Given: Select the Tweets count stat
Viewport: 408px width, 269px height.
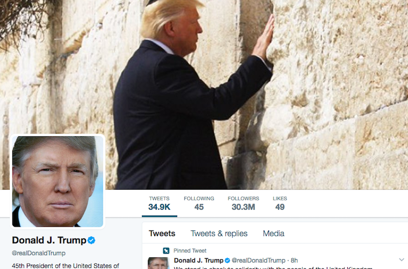Looking at the screenshot, I should [x=159, y=204].
